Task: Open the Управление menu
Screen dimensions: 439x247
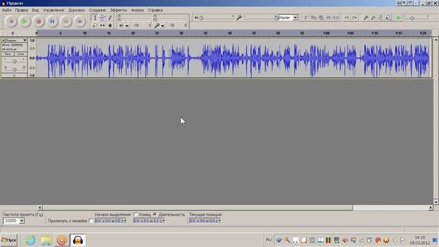Action: [x=54, y=10]
